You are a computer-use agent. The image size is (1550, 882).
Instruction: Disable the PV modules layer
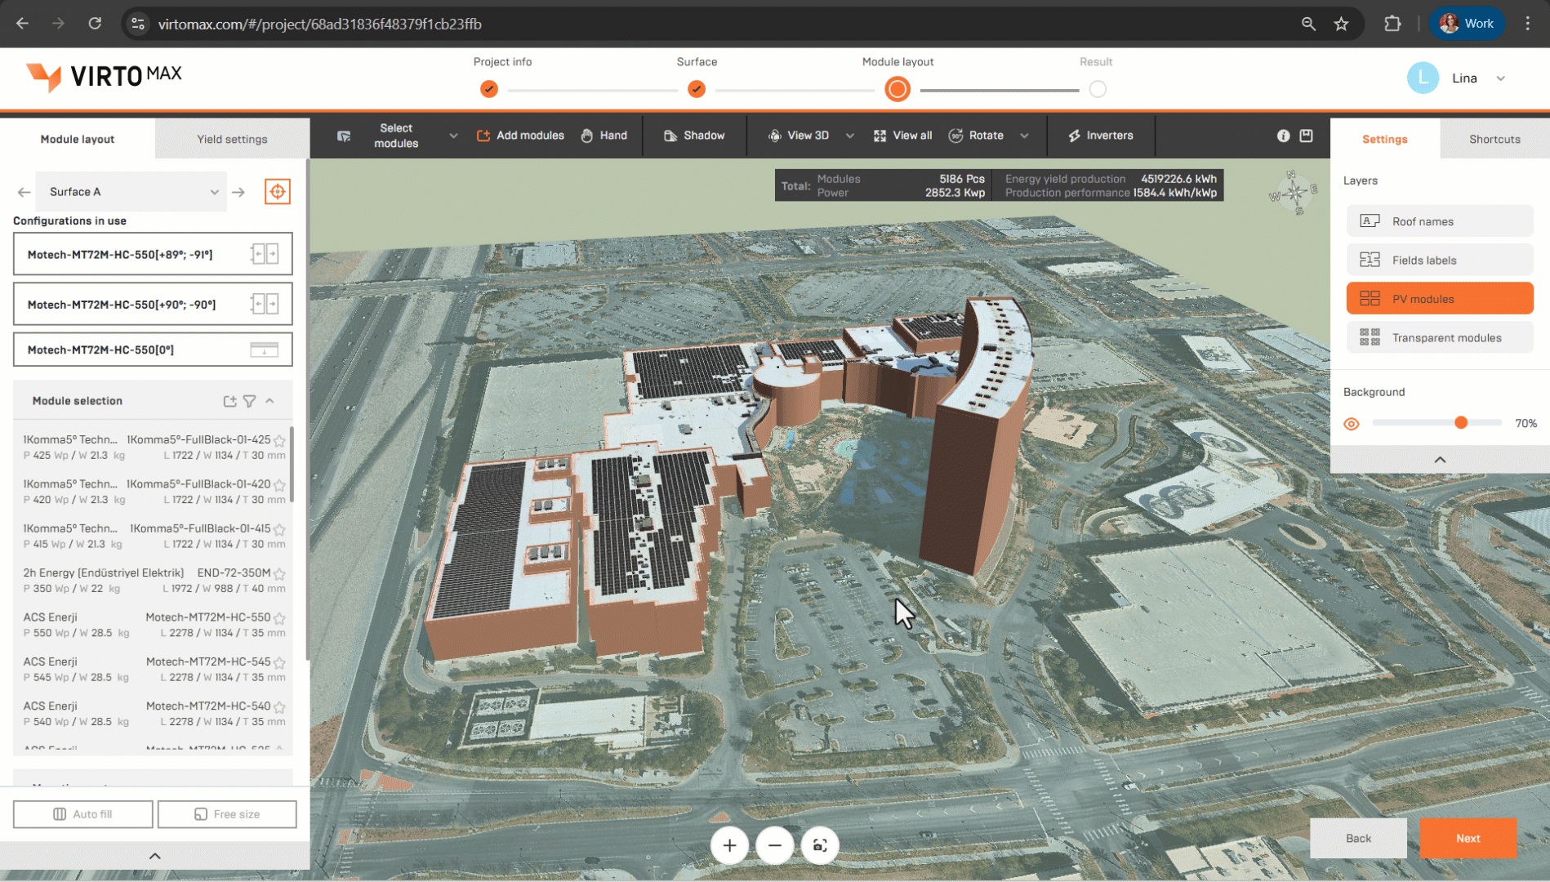click(x=1439, y=299)
